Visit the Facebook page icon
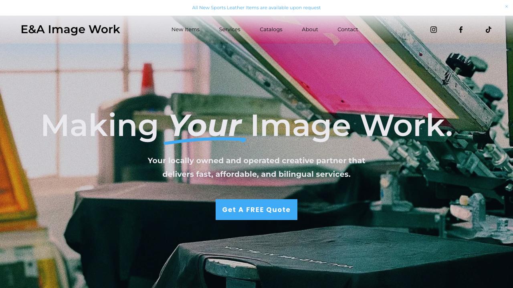The image size is (513, 288). pos(461,30)
